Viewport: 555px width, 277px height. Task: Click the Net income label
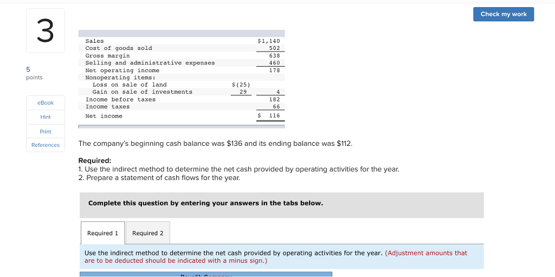point(104,116)
